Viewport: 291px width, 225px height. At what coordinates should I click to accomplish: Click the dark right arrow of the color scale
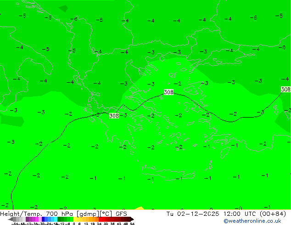(x=132, y=219)
